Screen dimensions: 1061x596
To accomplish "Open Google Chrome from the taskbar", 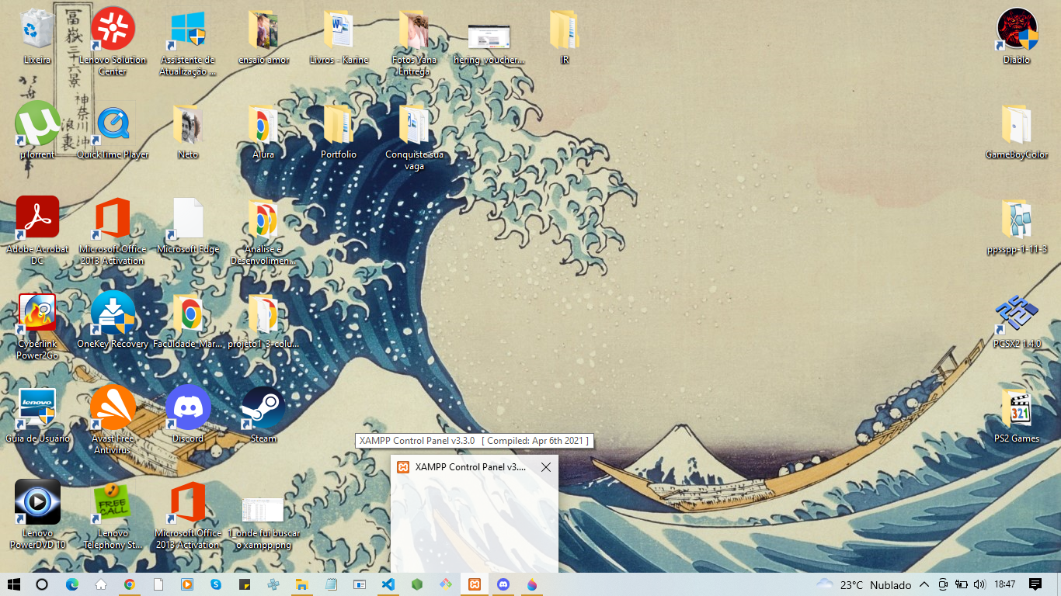I will pyautogui.click(x=130, y=584).
